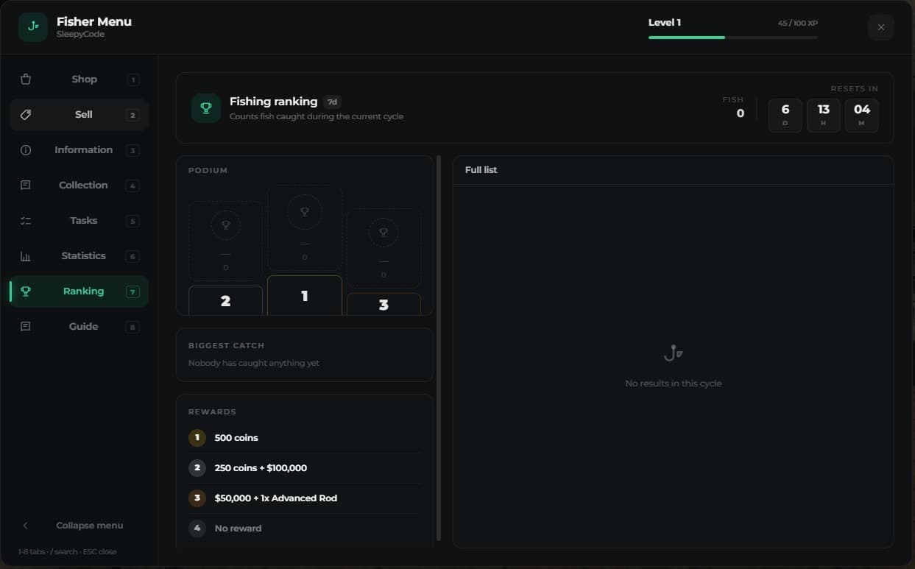Click the left panel vertical scrollbar
915x569 pixels.
(439, 348)
